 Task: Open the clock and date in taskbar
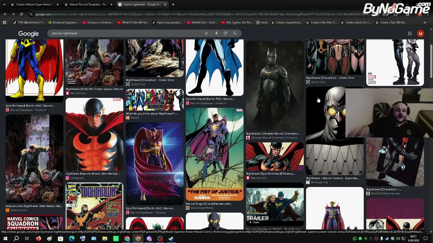[x=413, y=239]
